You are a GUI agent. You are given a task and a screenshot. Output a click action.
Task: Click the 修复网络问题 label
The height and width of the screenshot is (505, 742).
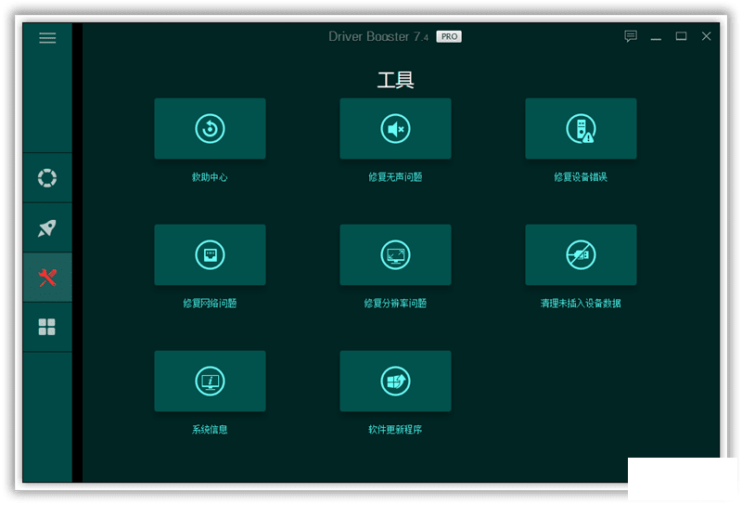[210, 304]
